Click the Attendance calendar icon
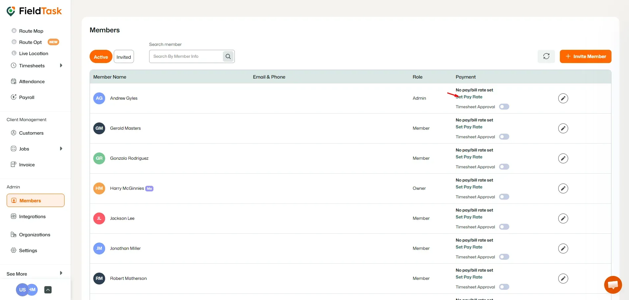629x300 pixels. coord(14,82)
